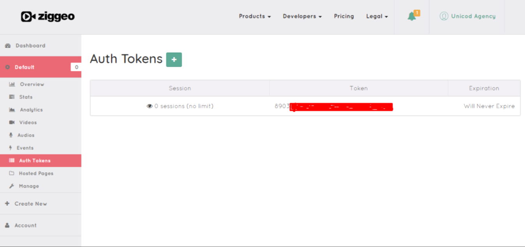Select the Default application label
525x247 pixels.
pyautogui.click(x=25, y=67)
